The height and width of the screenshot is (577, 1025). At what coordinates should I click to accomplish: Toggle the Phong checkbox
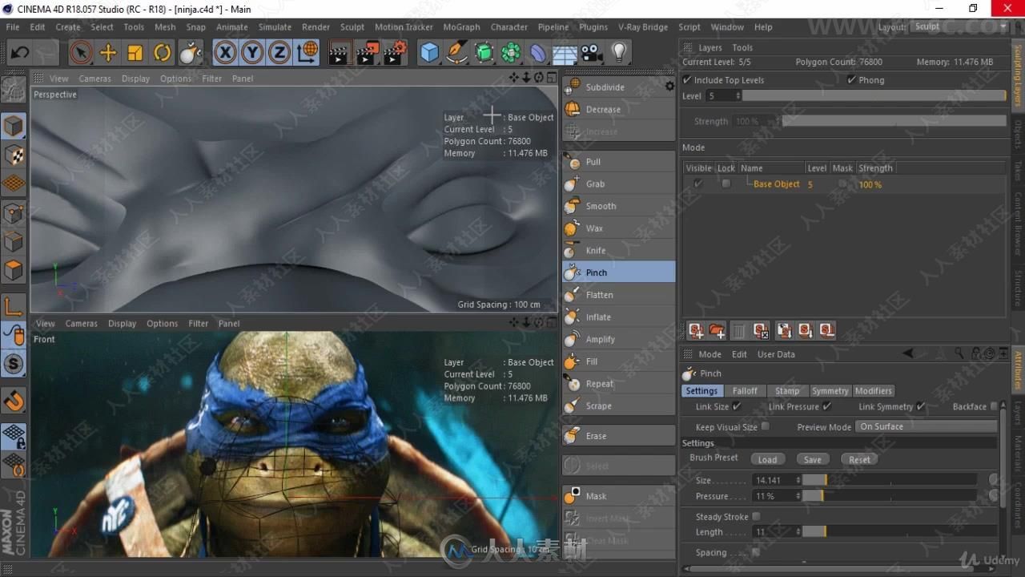point(851,79)
